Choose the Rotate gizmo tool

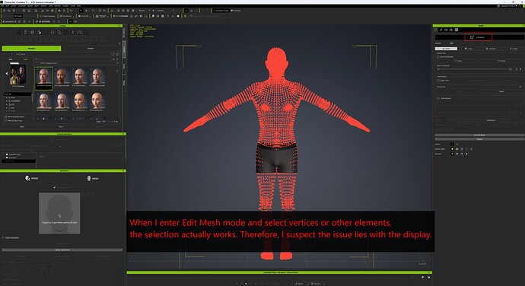tap(93, 11)
